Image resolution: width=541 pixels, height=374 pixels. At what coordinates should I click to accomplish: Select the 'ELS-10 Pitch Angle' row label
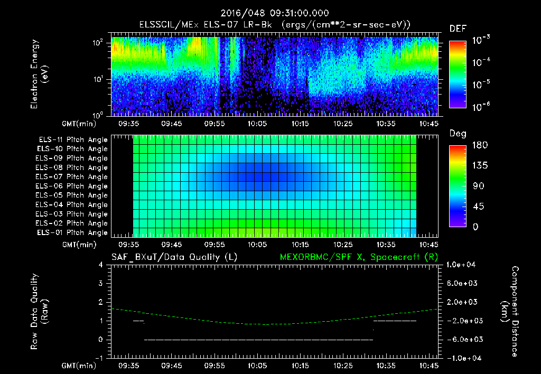coord(72,149)
